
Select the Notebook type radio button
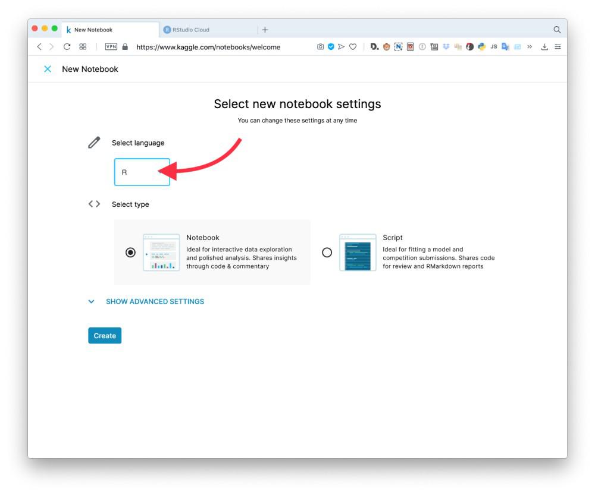click(130, 253)
